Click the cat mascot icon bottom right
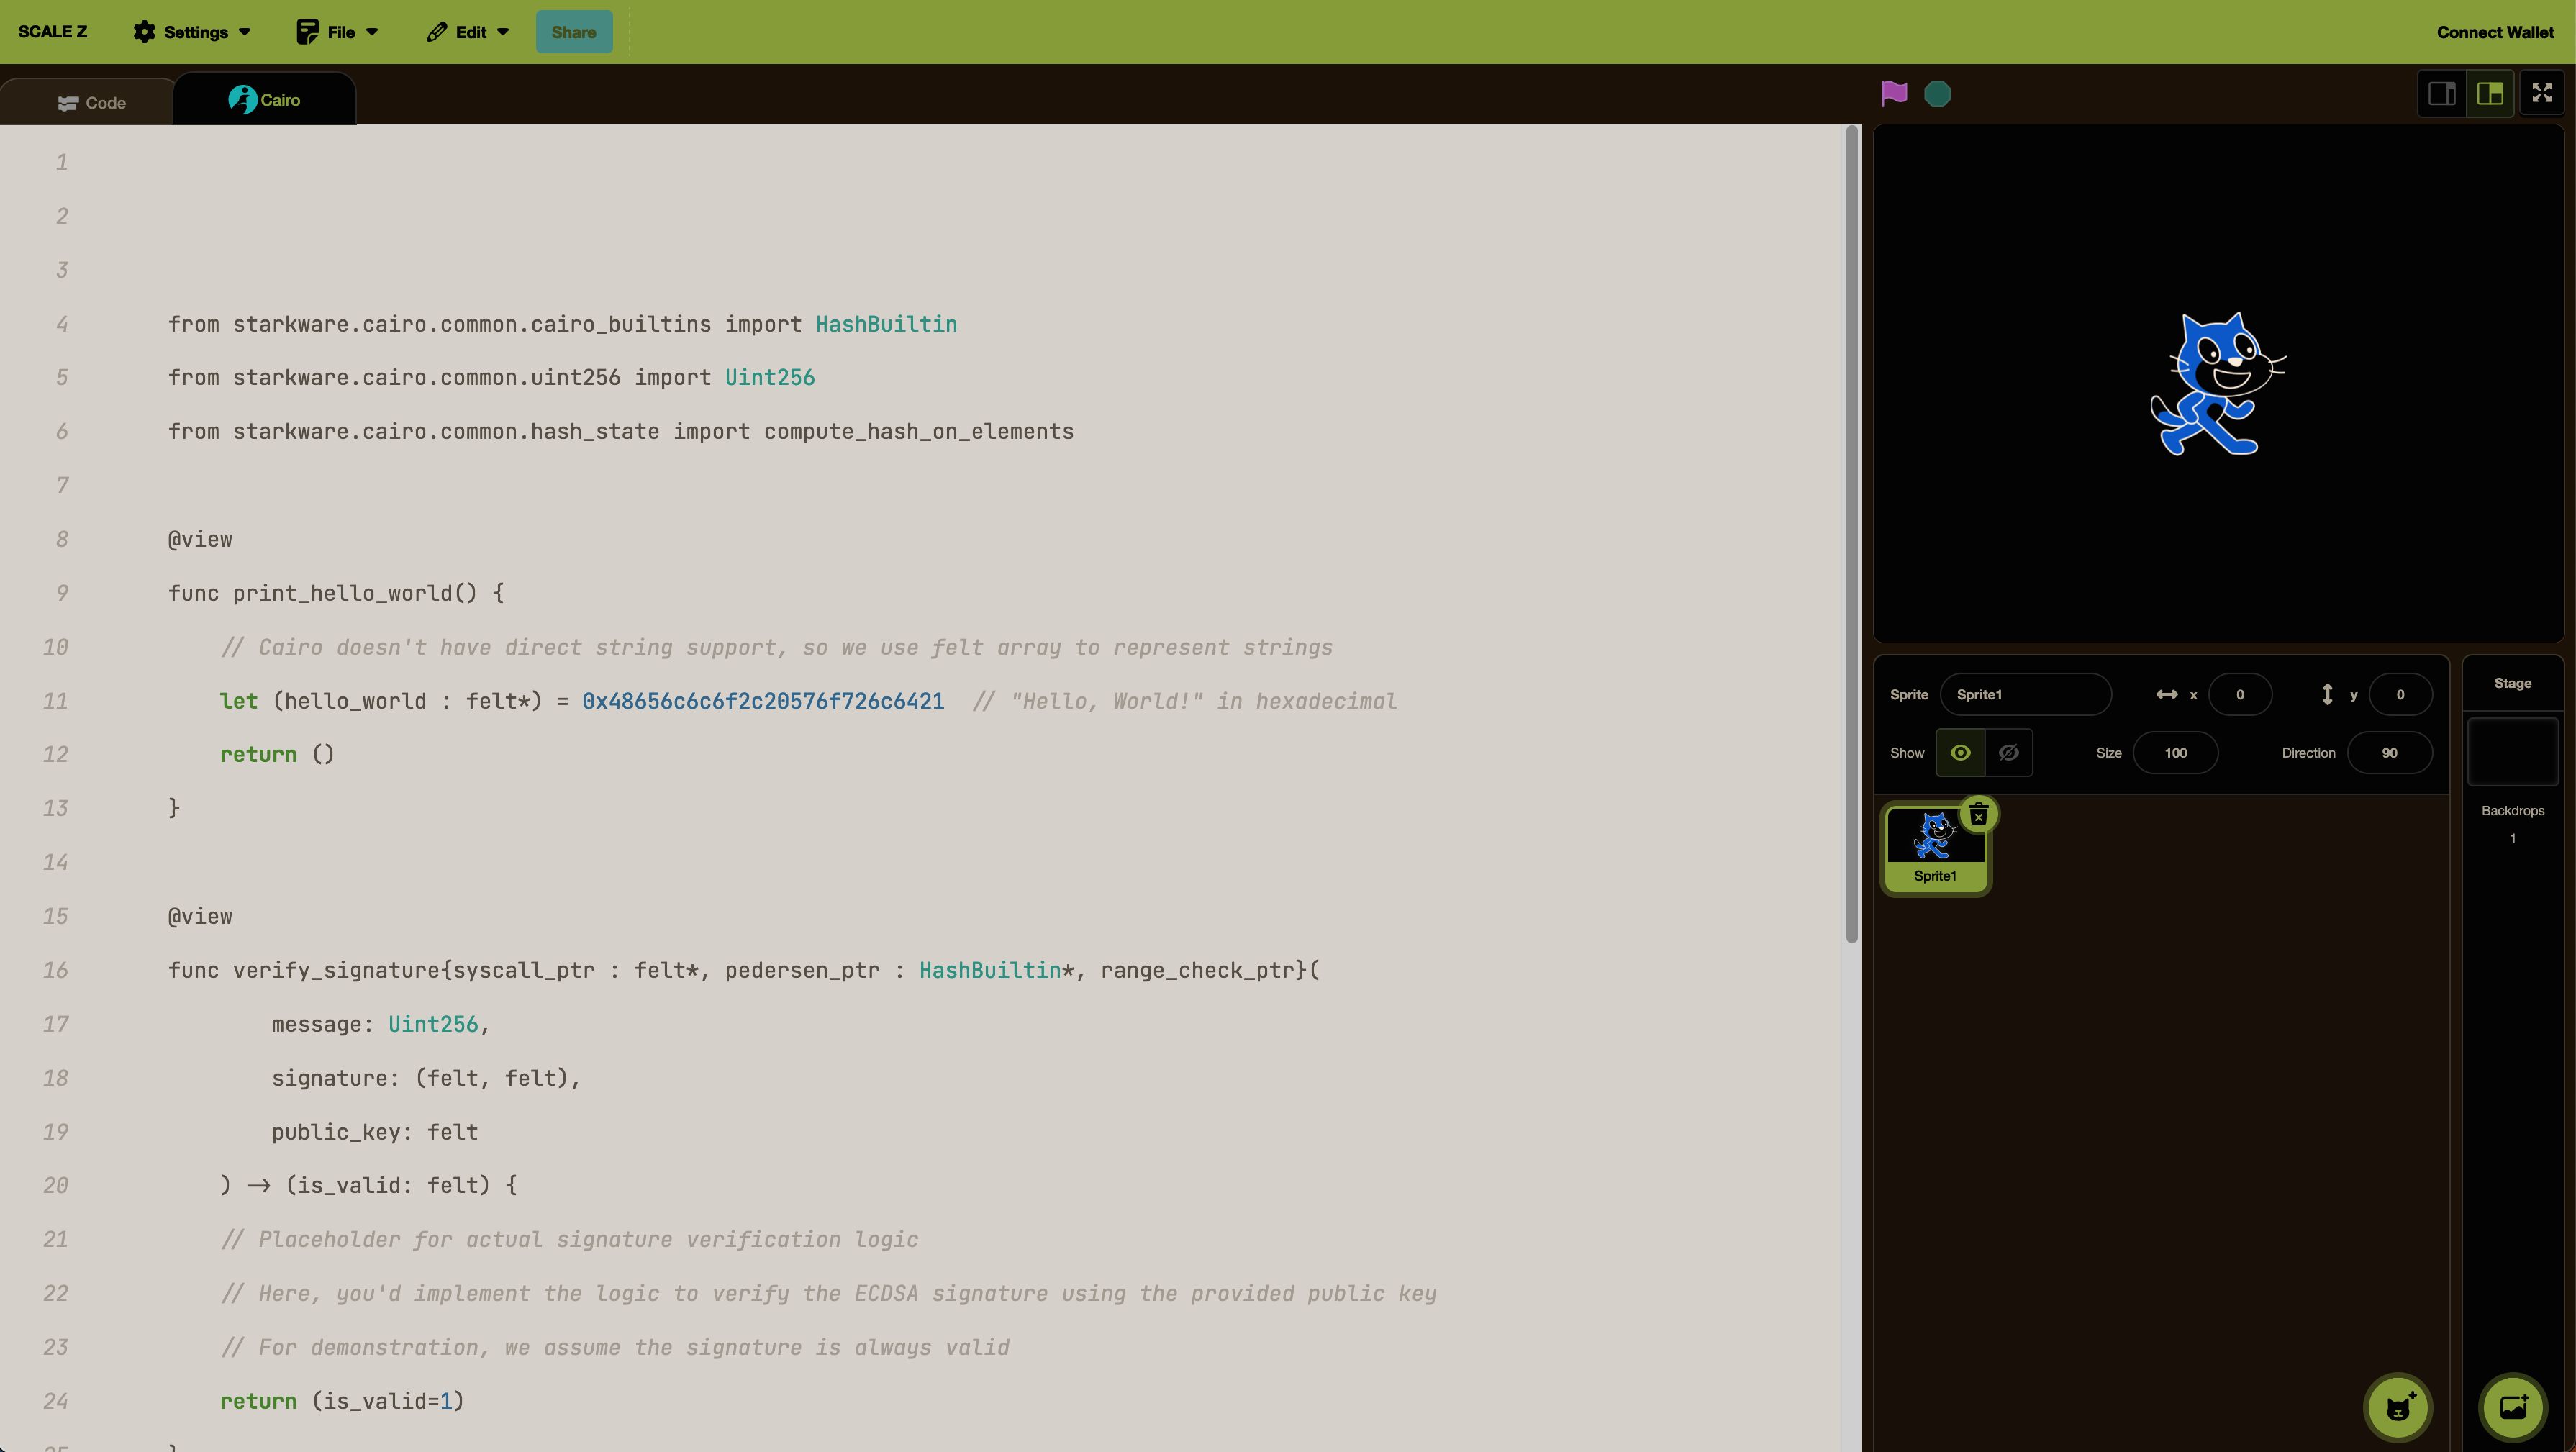 [x=2398, y=1406]
